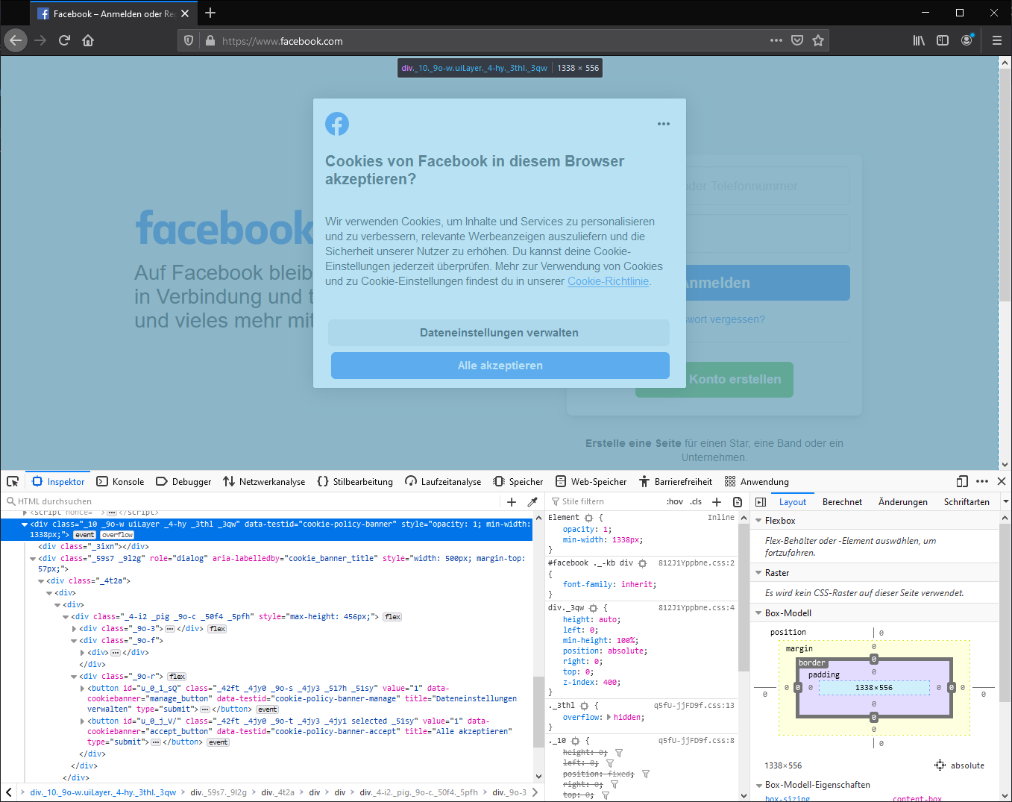Open the Firefox hamburger menu
This screenshot has height=802, width=1012.
(x=997, y=40)
